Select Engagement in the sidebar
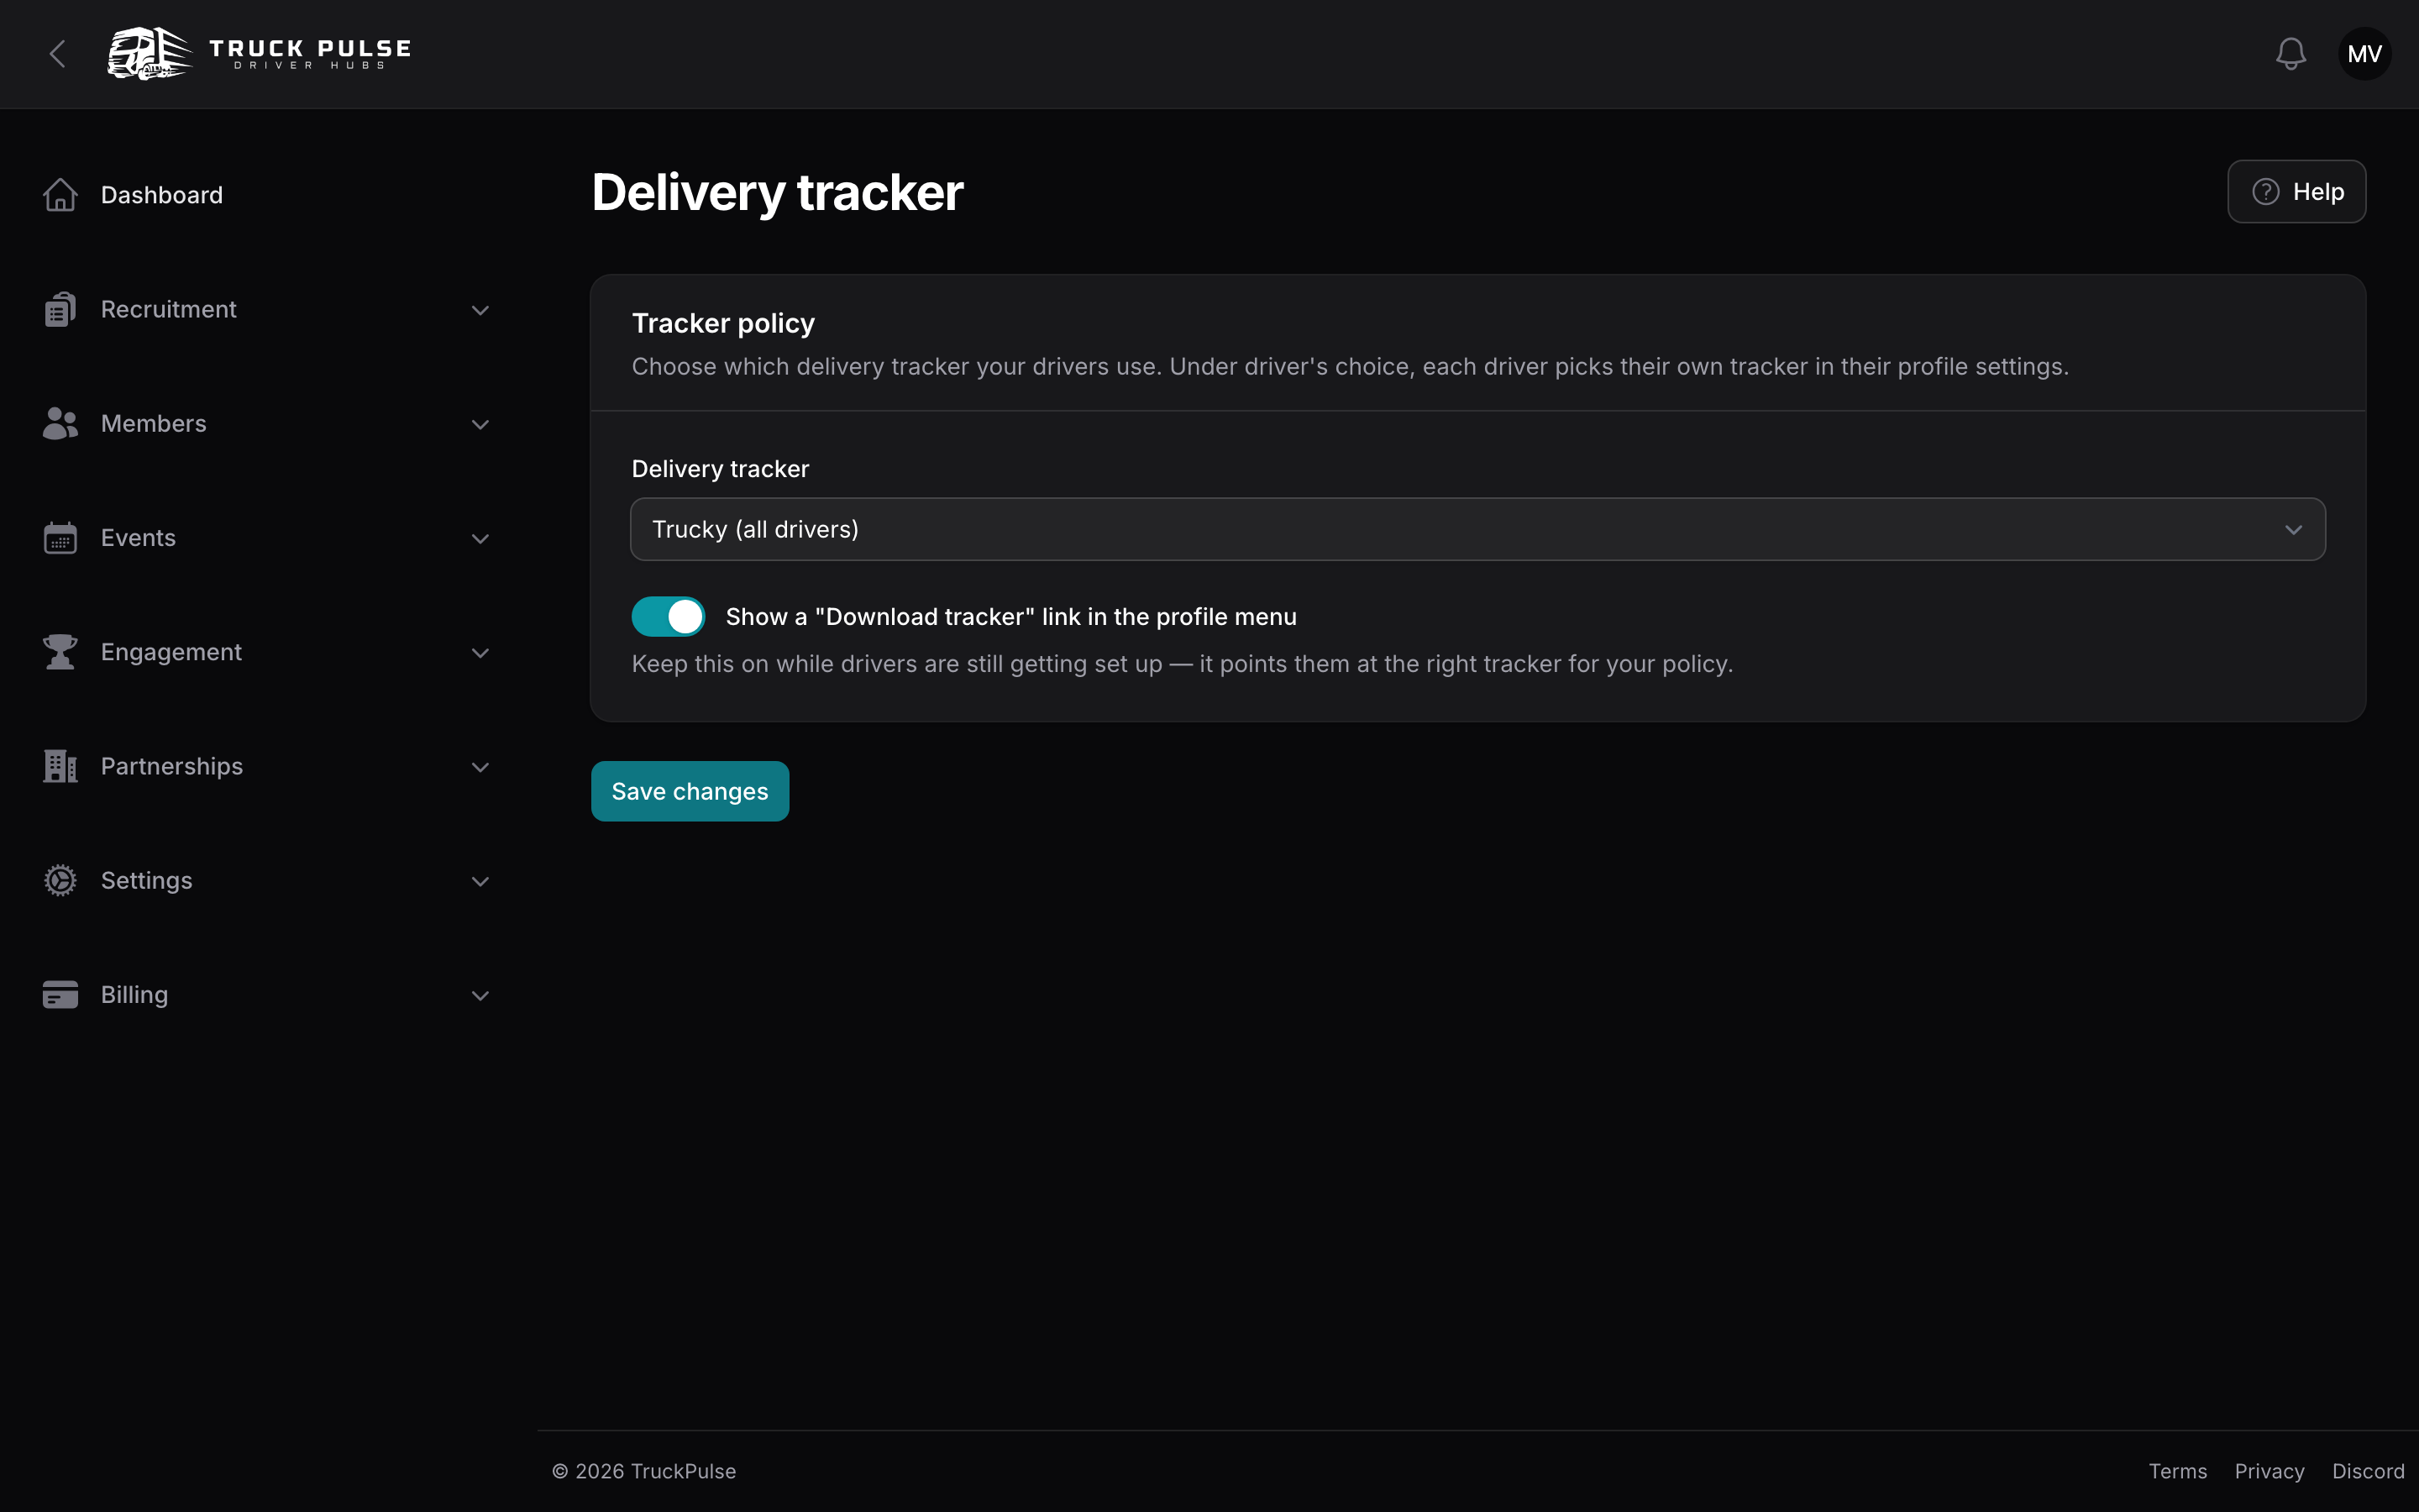Screen dimensions: 2419x1512 (x=171, y=652)
